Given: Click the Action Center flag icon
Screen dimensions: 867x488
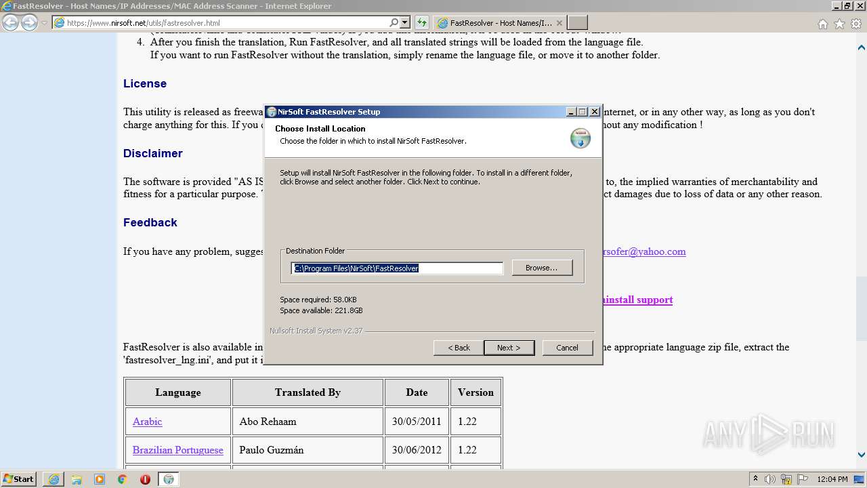Looking at the screenshot, I should coord(802,479).
